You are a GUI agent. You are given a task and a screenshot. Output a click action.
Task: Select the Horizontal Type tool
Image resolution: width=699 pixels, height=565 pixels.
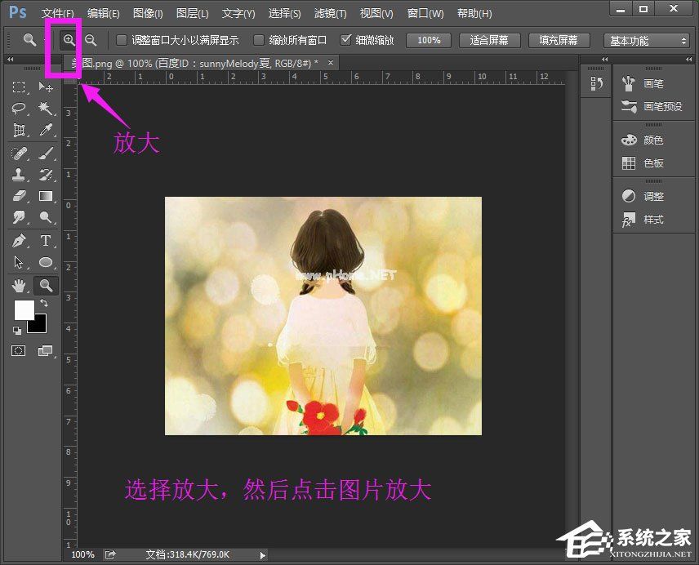43,239
